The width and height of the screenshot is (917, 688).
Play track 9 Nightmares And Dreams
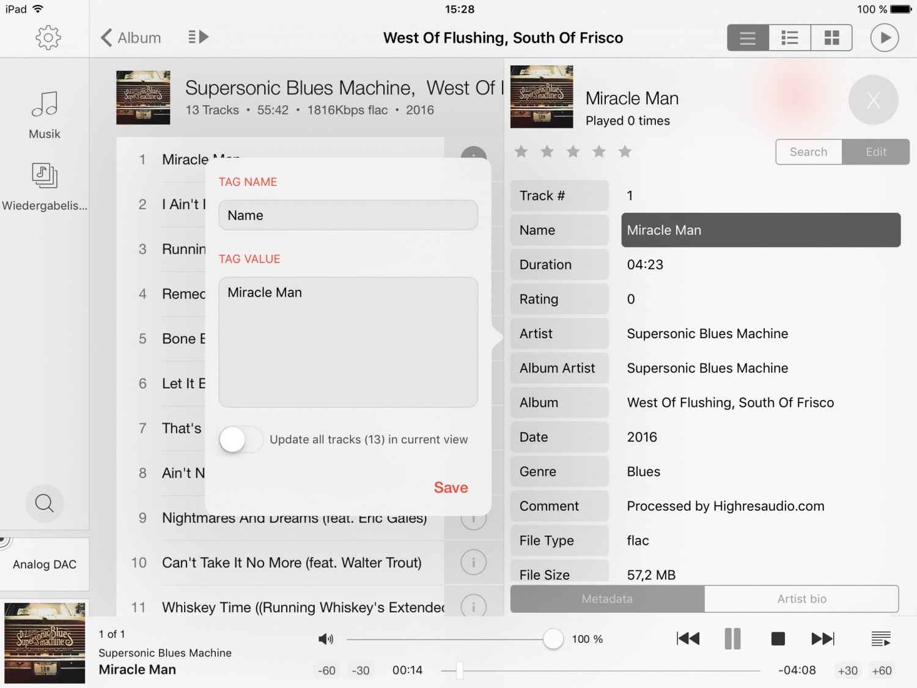pyautogui.click(x=294, y=518)
